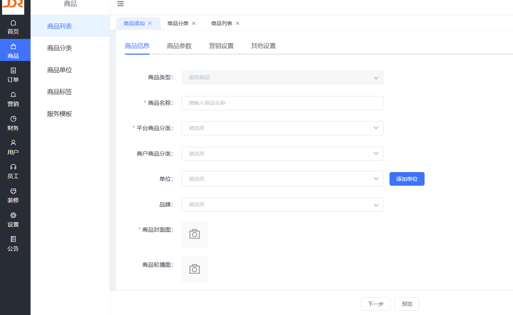Click the 下一步 next step button
Screen dimensions: 513x315
tap(376, 304)
